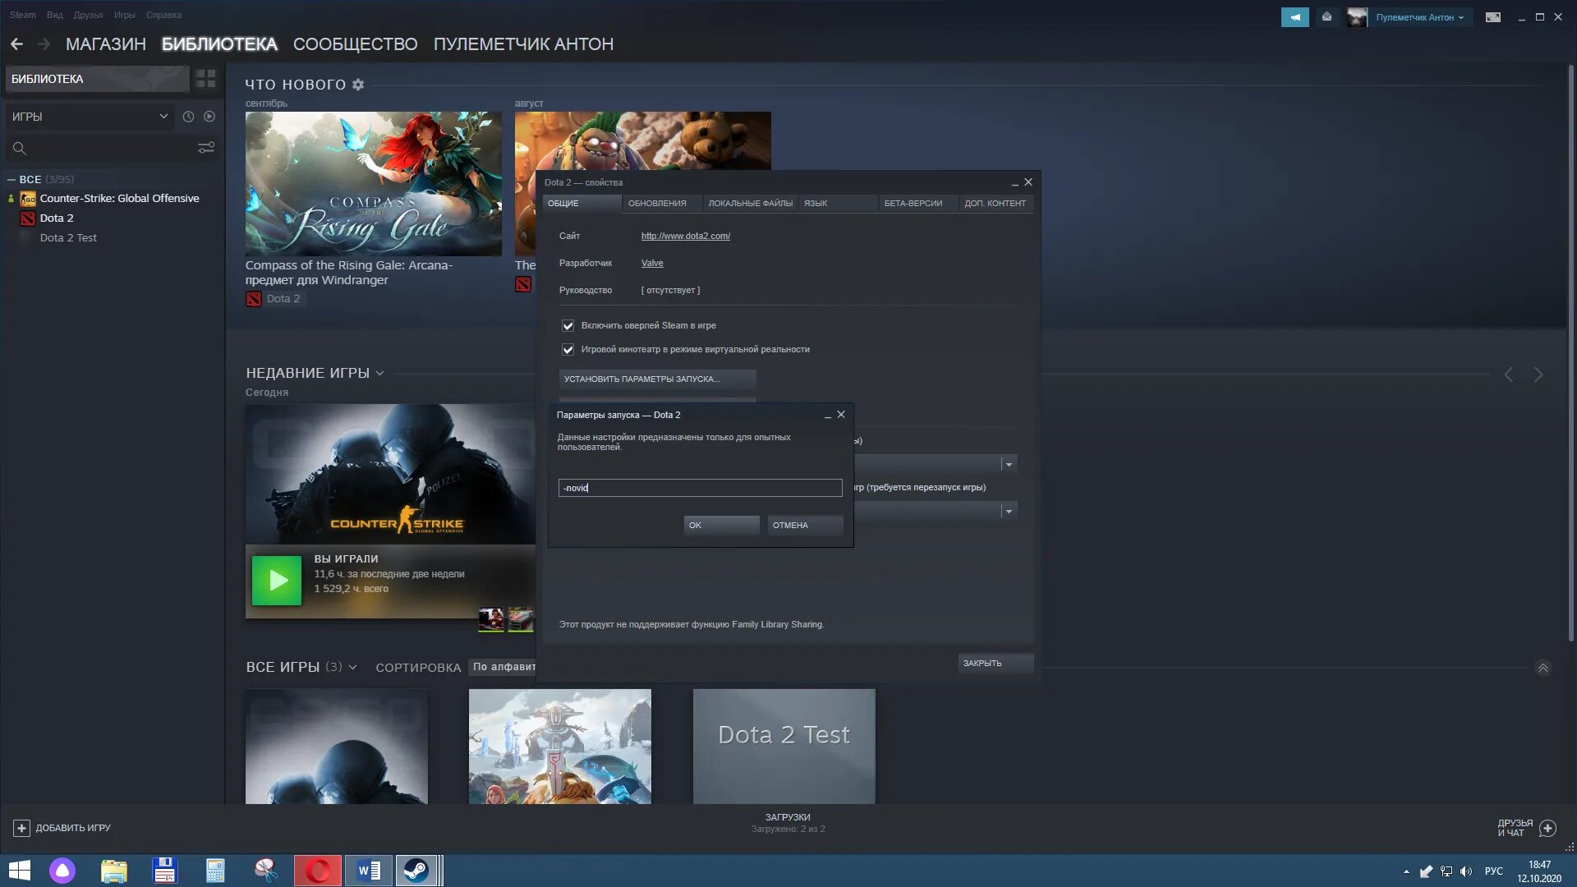Open friends and chat plus icon
Screen dimensions: 1577x887
click(x=1547, y=828)
